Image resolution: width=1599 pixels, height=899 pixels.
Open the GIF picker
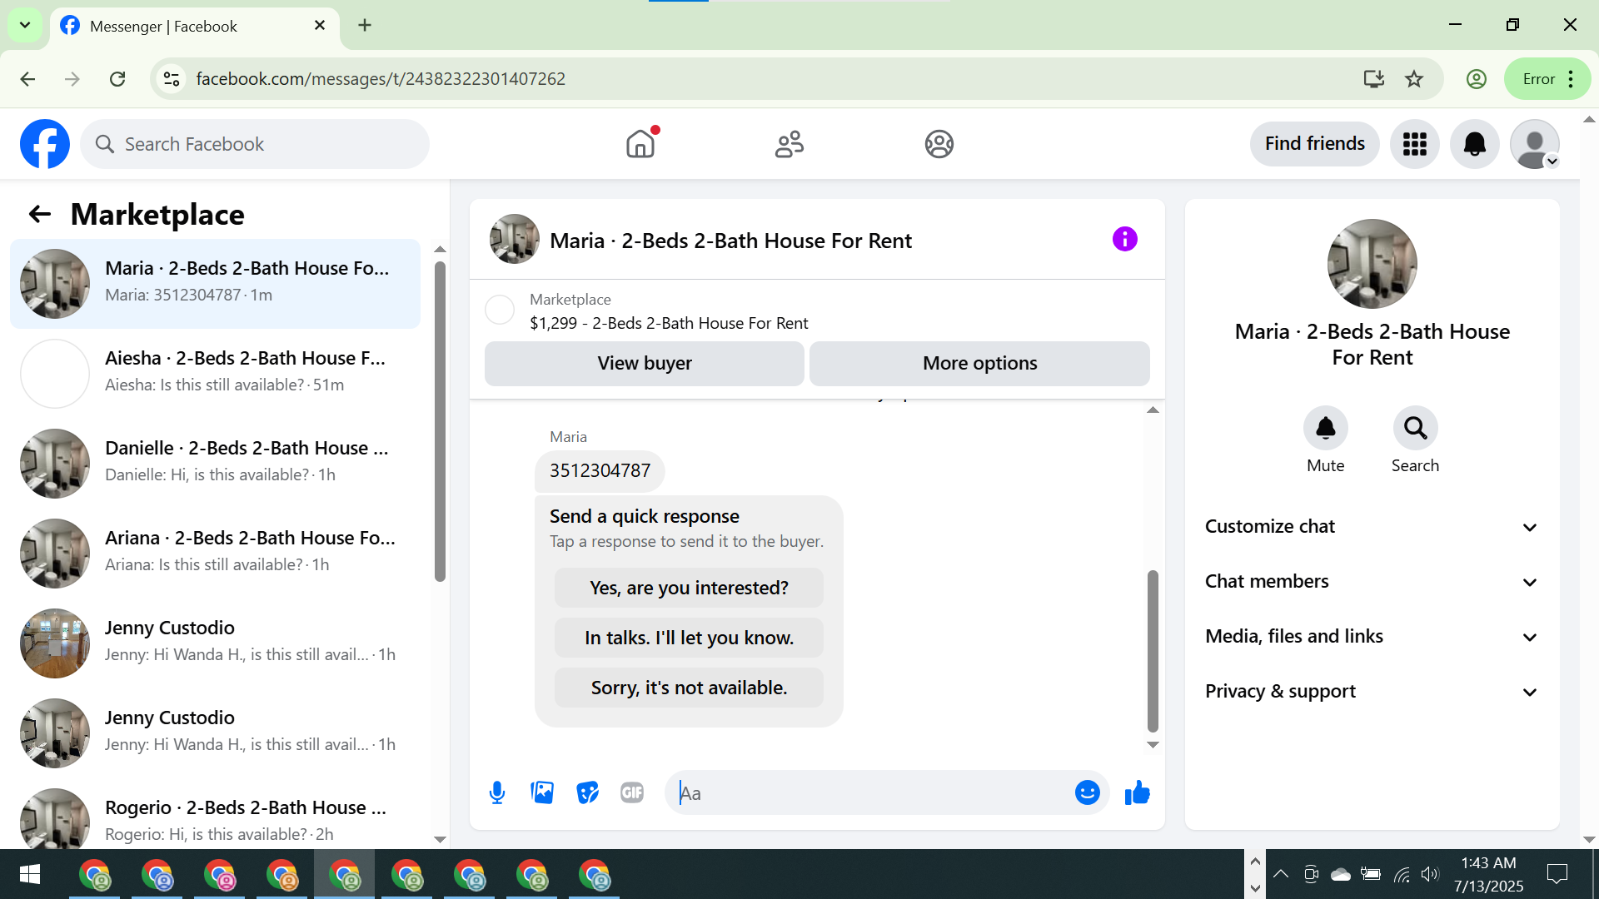[x=632, y=792]
